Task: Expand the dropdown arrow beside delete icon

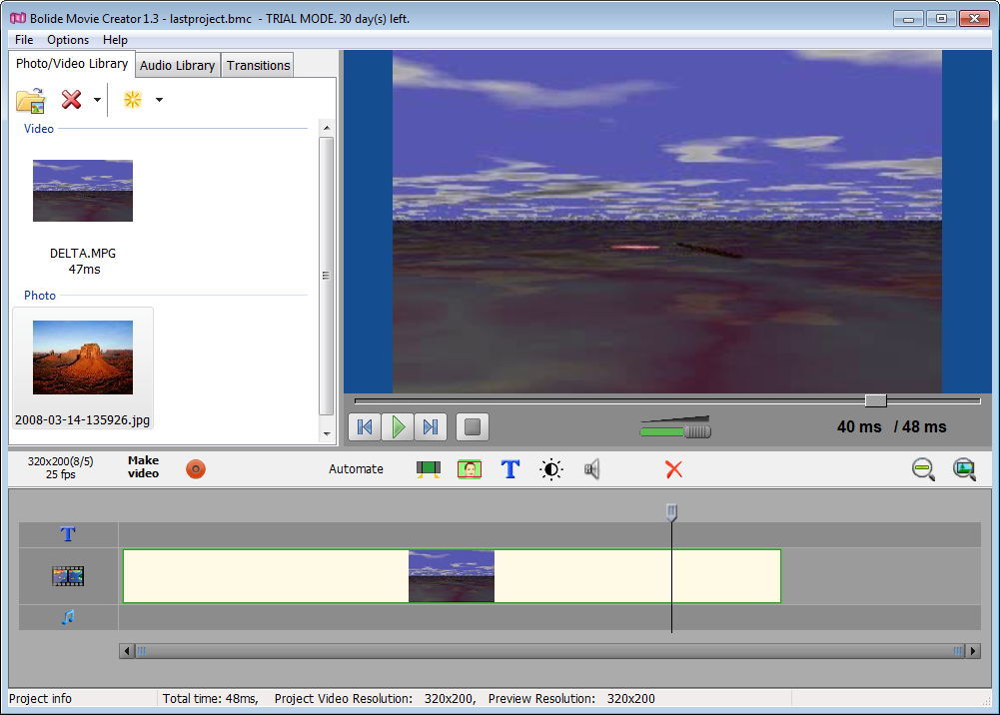Action: (97, 100)
